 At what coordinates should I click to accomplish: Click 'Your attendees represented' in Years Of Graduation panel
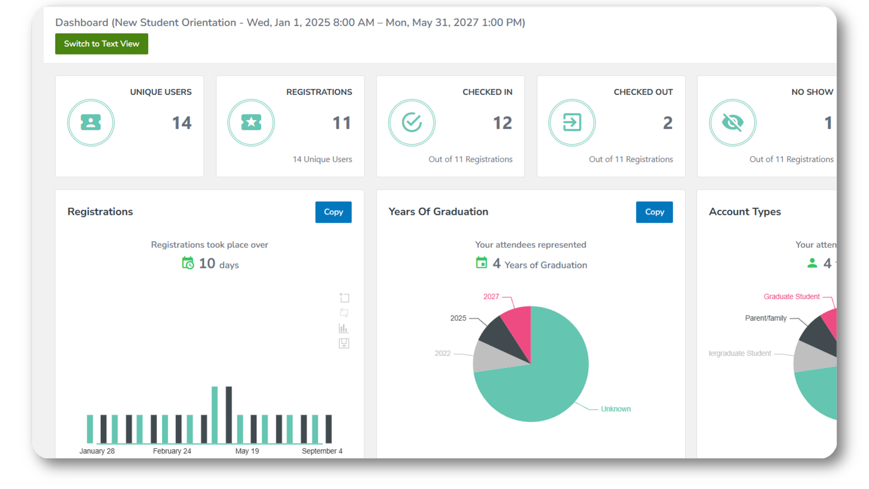(x=531, y=245)
